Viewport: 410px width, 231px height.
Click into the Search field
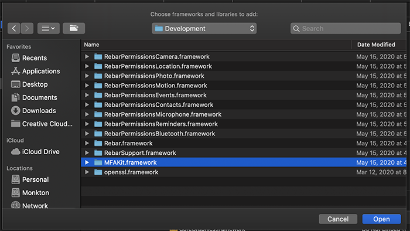pos(346,28)
